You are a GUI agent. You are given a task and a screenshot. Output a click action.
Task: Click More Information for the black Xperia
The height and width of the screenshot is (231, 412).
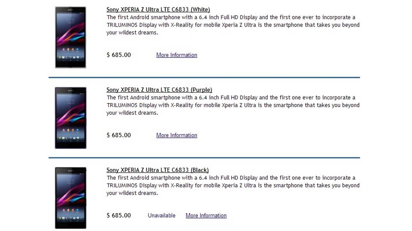[x=206, y=215]
